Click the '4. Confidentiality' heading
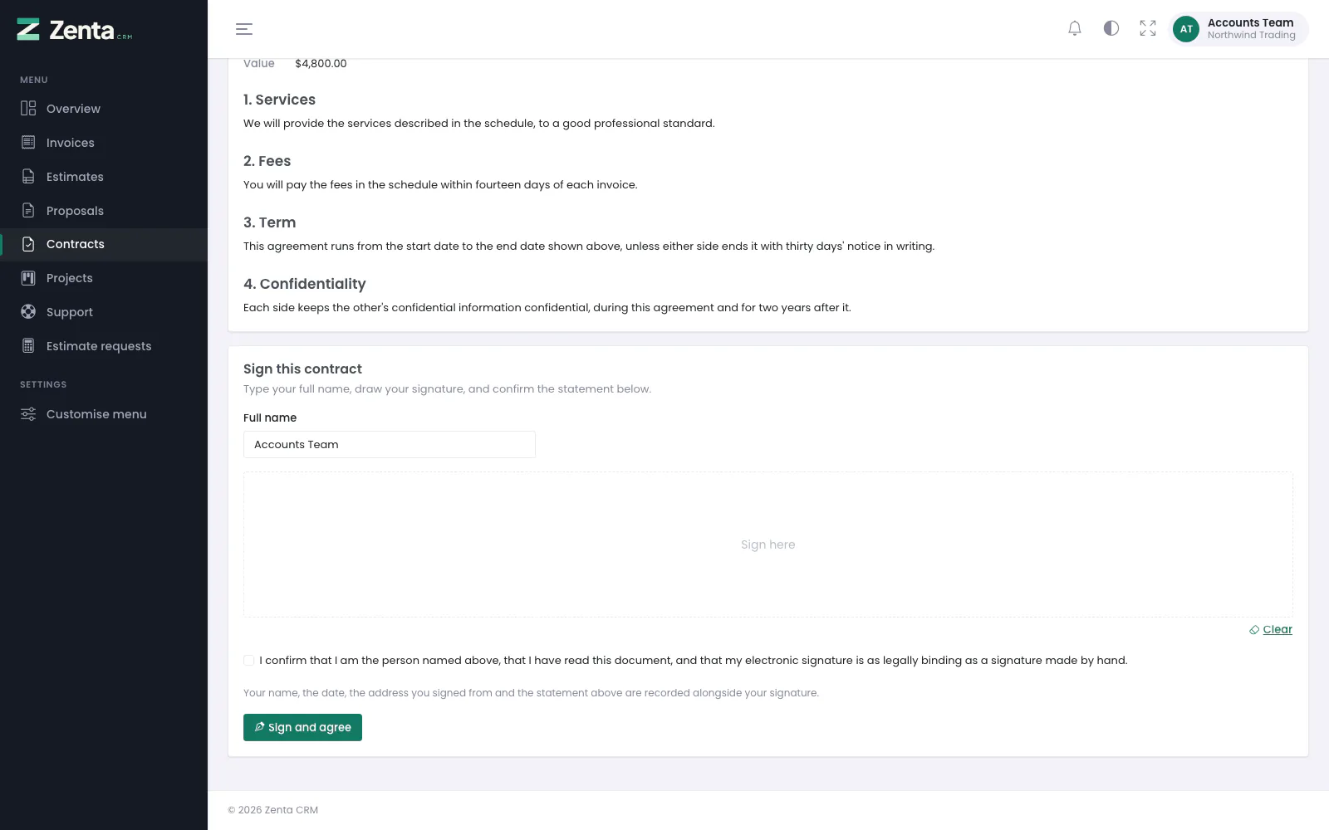 [x=304, y=284]
